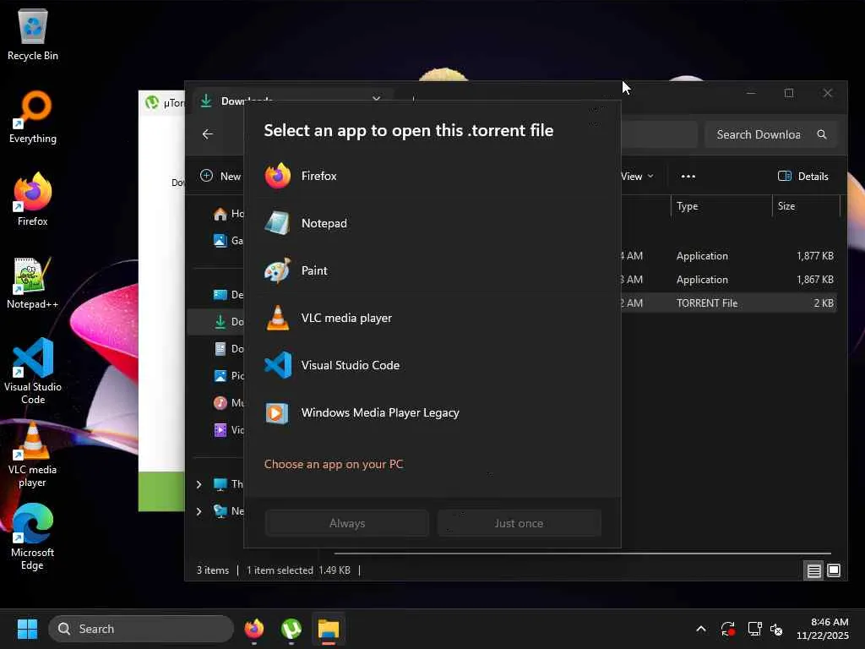Select Visual Studio Code in the dialog
The image size is (865, 649).
pyautogui.click(x=432, y=365)
